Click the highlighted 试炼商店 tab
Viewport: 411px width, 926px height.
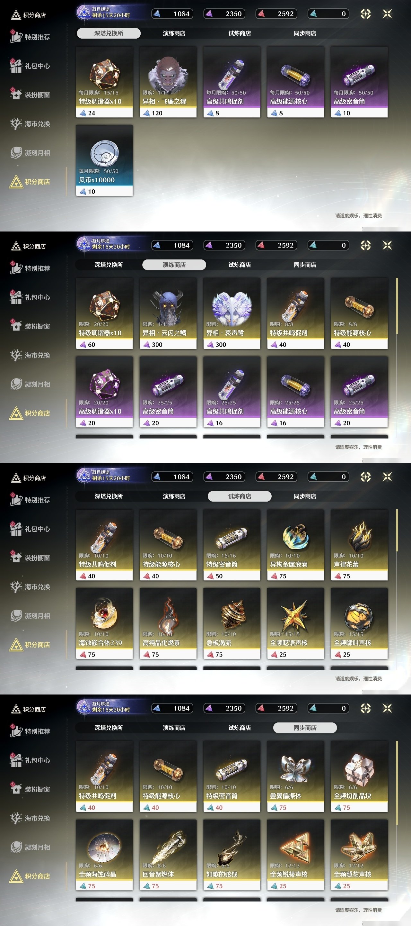tap(240, 496)
